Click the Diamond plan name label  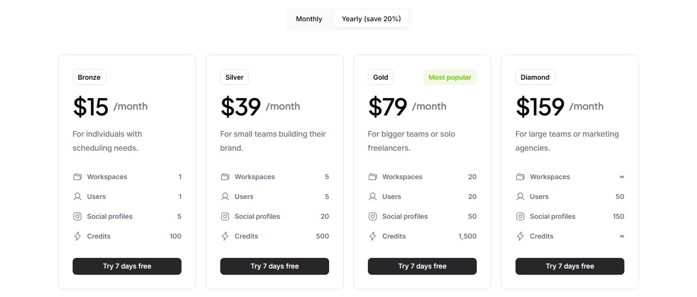535,77
